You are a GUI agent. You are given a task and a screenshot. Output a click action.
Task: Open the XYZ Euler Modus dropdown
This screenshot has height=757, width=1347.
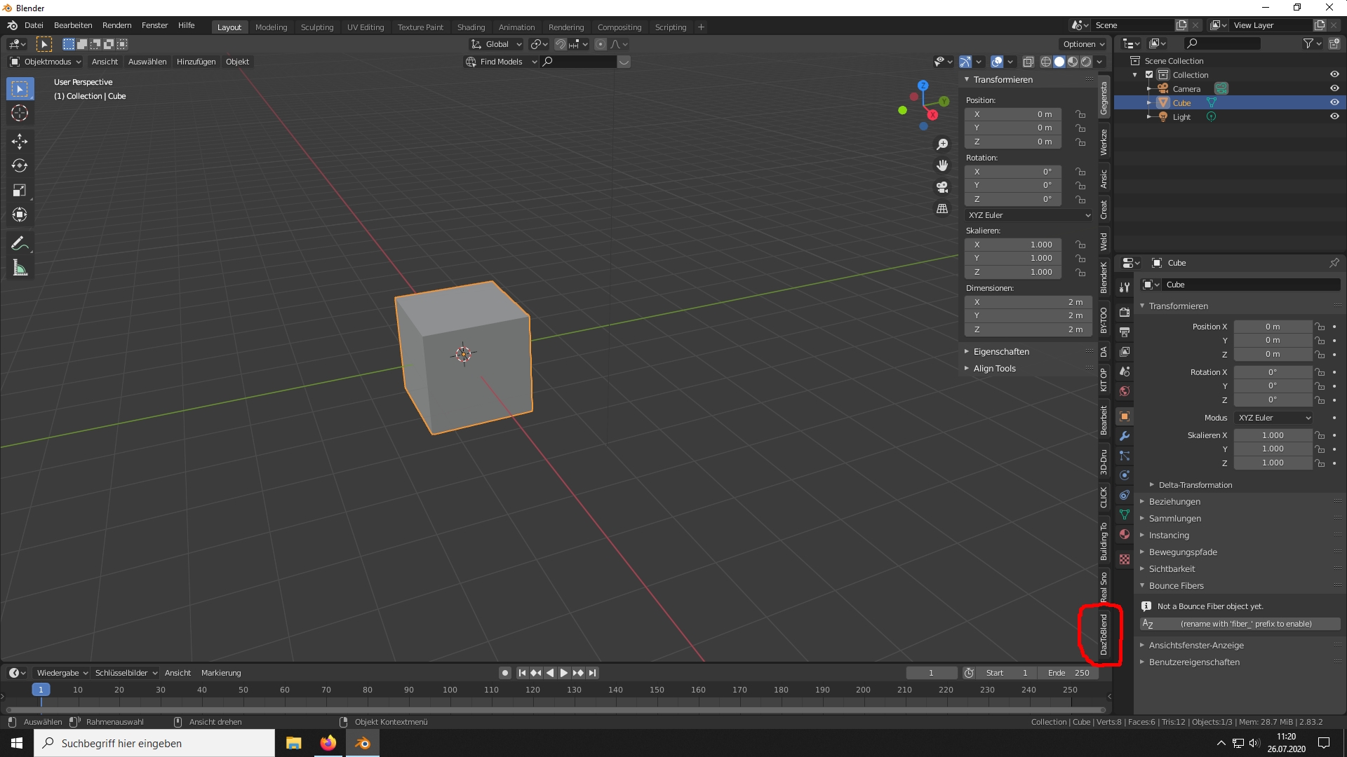[x=1273, y=418]
